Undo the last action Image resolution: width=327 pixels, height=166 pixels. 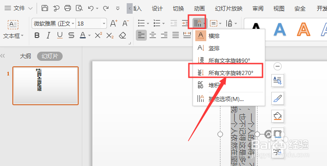click(91, 8)
